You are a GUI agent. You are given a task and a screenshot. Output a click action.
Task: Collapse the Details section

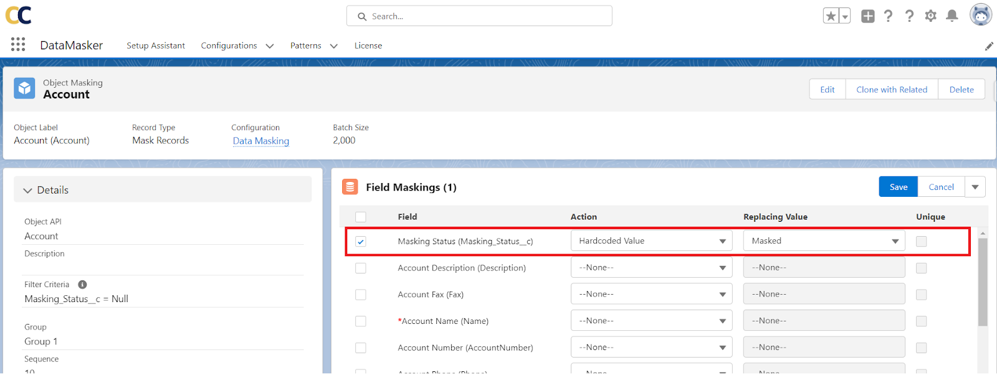click(x=28, y=191)
